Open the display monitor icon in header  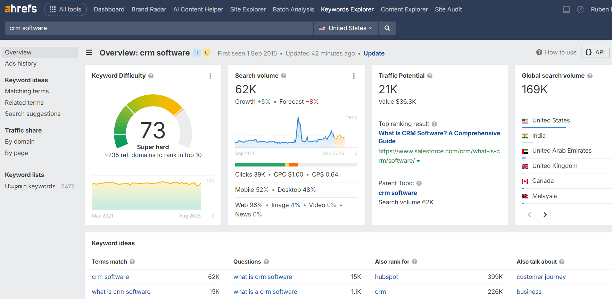point(566,9)
